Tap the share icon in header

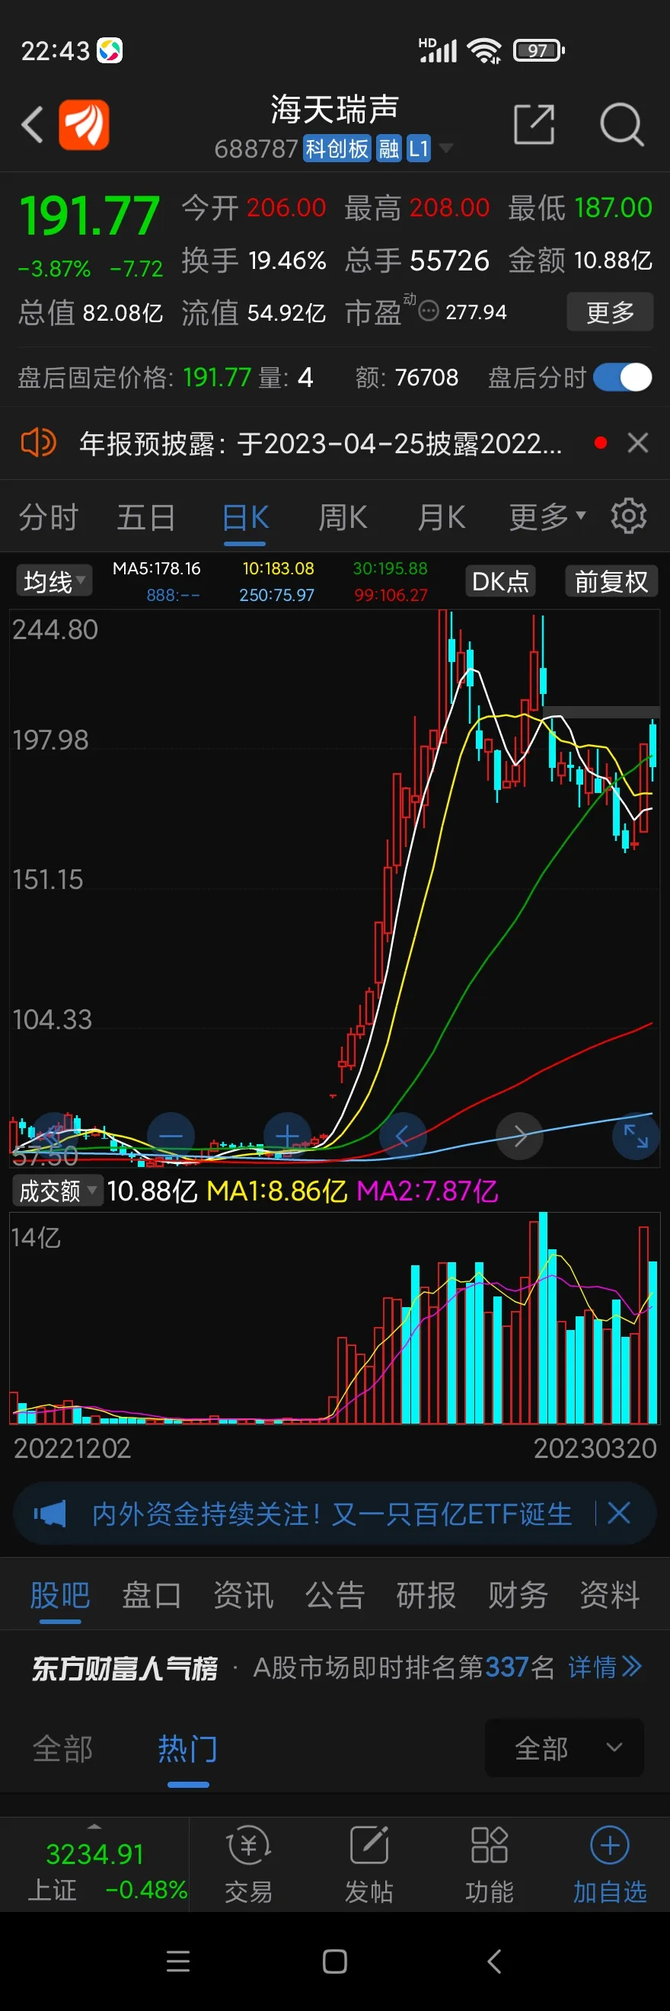(534, 124)
